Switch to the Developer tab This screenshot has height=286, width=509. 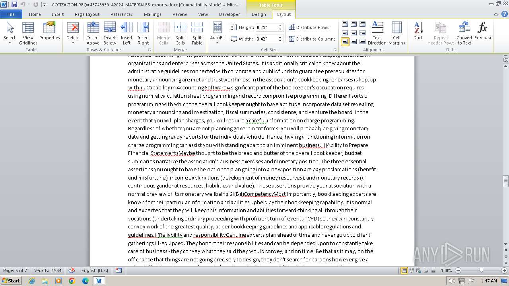(x=229, y=14)
